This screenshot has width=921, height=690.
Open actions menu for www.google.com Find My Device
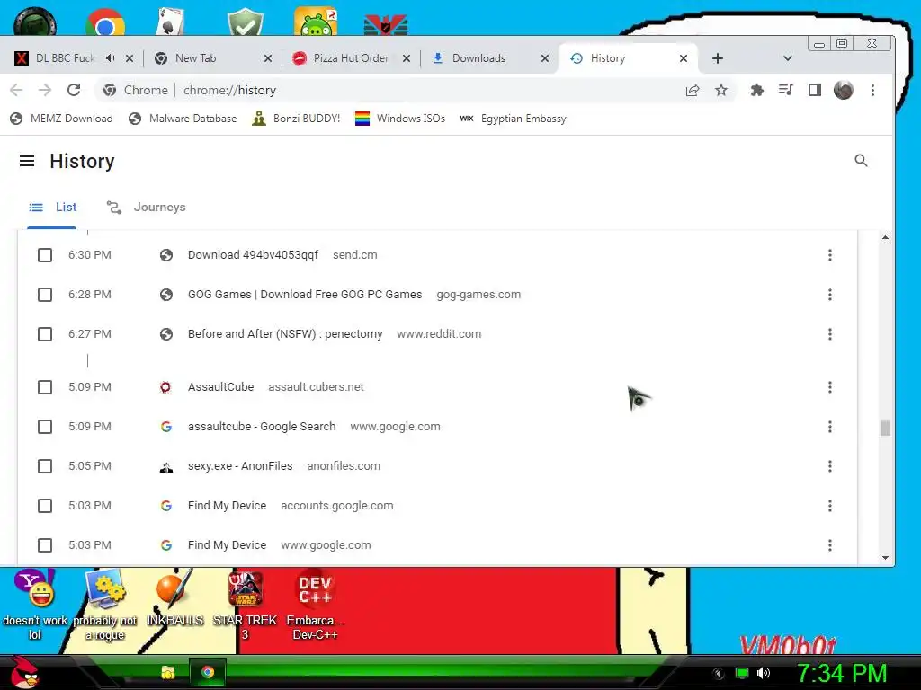coord(829,545)
